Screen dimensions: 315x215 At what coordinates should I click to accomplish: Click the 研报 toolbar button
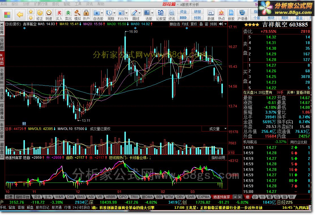pos(197,12)
